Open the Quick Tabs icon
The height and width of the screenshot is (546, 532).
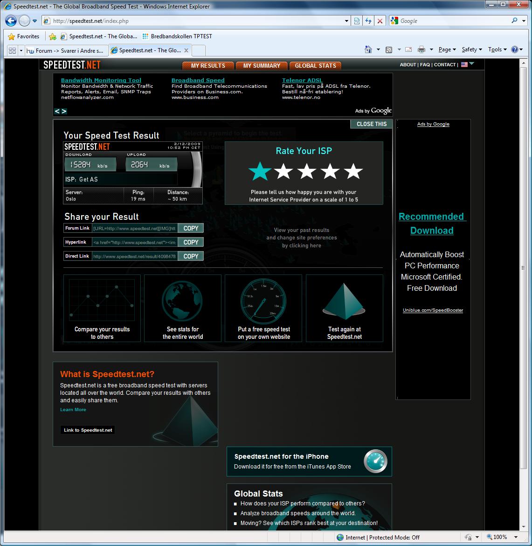coord(12,50)
